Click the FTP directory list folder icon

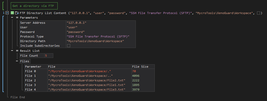click(x=17, y=13)
